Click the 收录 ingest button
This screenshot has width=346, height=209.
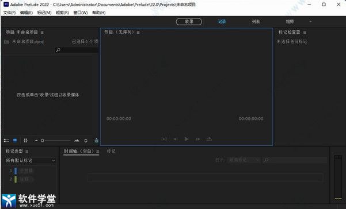click(189, 22)
